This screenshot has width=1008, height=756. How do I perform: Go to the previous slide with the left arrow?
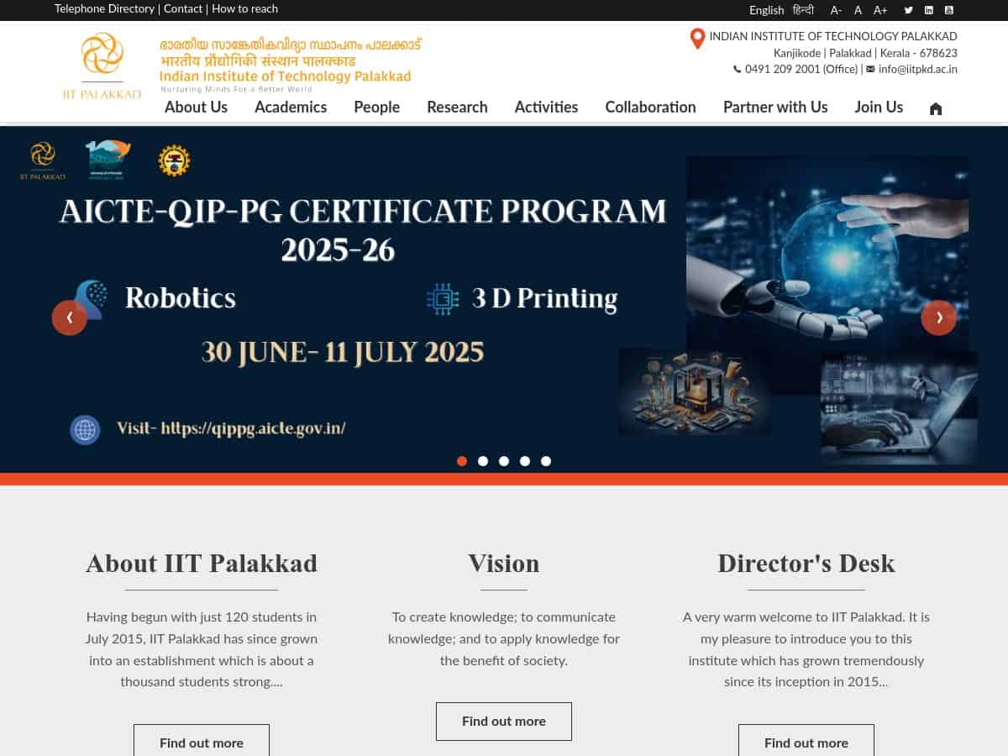tap(70, 318)
